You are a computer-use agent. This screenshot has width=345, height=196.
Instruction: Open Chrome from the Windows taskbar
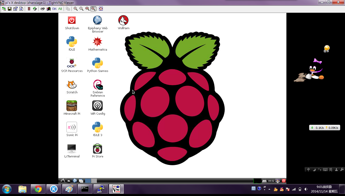[x=38, y=189]
